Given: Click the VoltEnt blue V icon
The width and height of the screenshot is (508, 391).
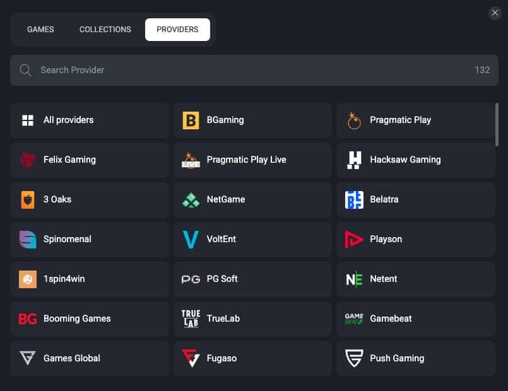Looking at the screenshot, I should [x=191, y=239].
